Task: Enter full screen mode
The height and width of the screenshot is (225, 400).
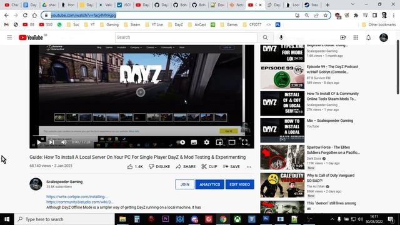Action: (x=244, y=142)
